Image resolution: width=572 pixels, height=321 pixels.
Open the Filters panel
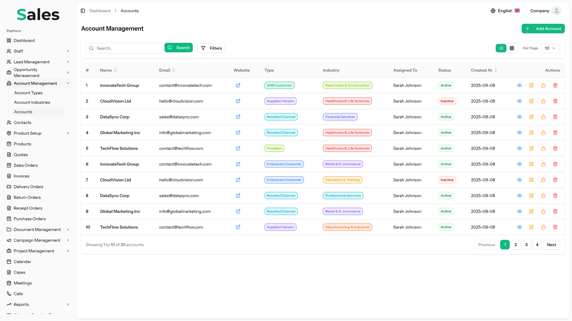point(211,48)
